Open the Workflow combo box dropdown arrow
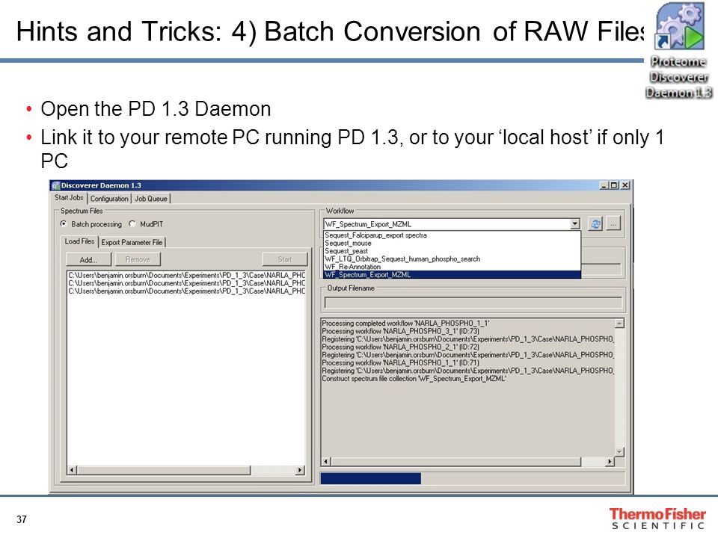 [x=575, y=224]
